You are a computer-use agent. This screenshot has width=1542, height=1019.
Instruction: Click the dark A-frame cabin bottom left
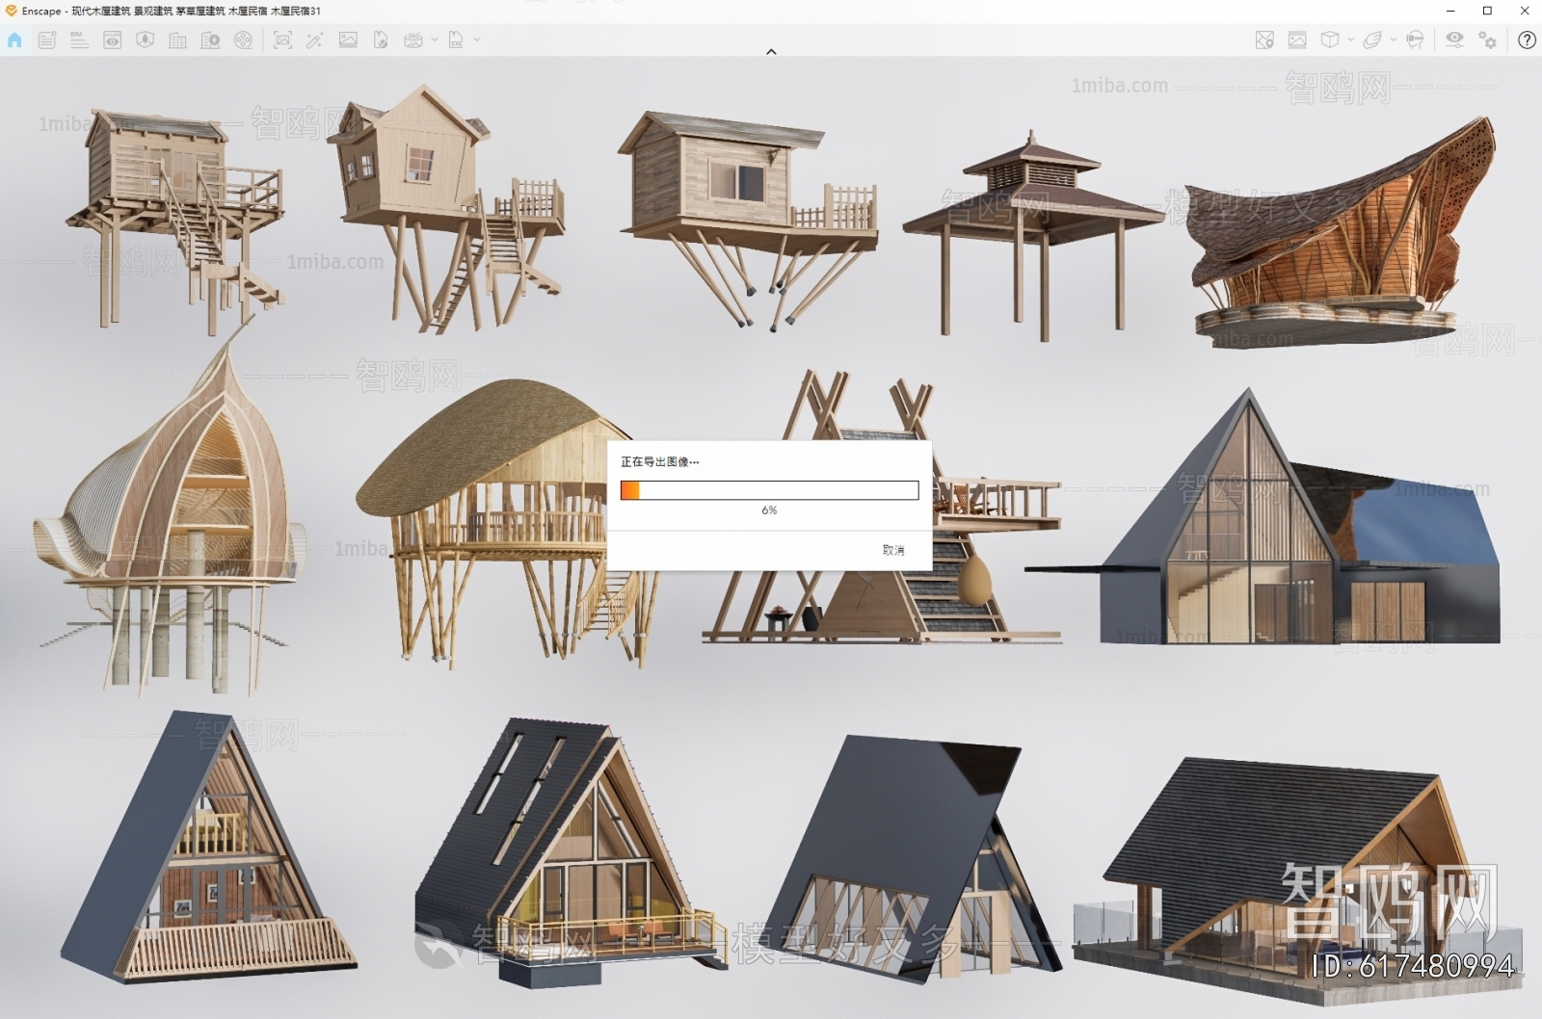pyautogui.click(x=208, y=848)
